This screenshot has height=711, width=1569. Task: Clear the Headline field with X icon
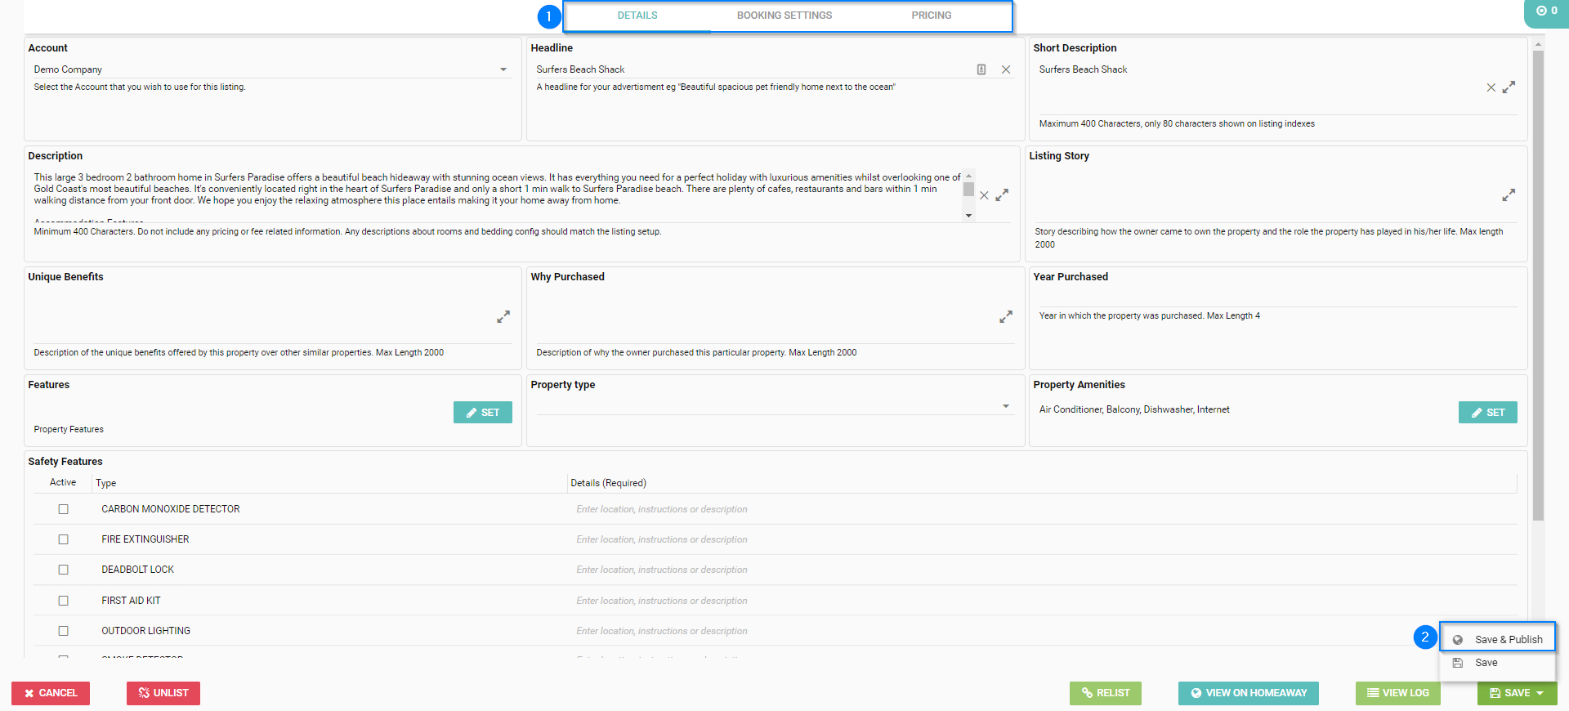pos(1006,69)
